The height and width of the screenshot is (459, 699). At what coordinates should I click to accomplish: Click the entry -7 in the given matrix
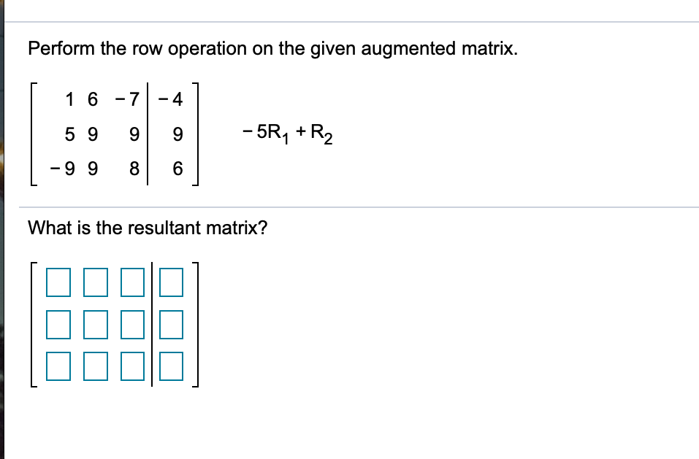[126, 100]
